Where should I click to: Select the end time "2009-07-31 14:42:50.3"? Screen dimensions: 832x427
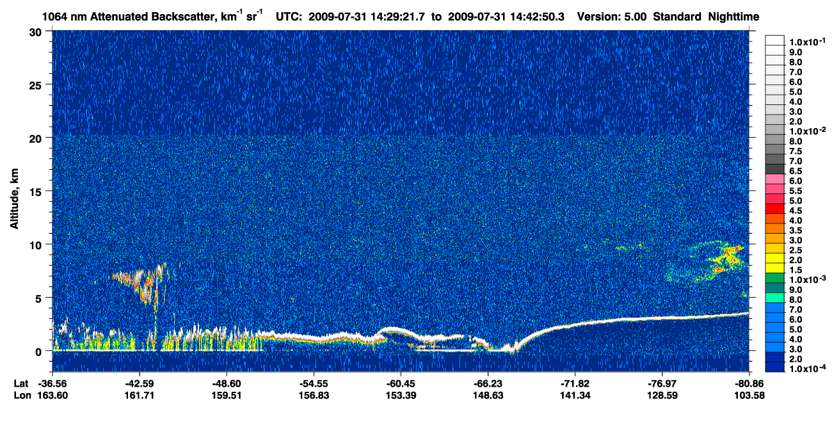506,16
